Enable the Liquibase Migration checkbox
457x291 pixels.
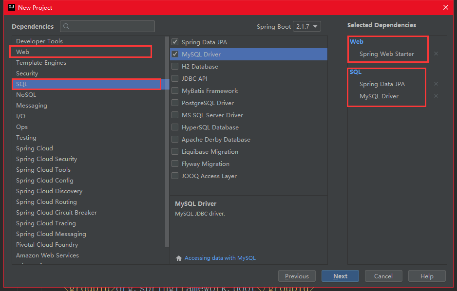click(x=175, y=152)
